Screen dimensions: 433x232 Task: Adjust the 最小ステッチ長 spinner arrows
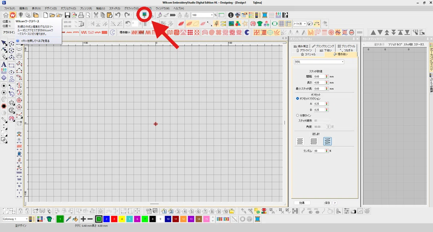point(327,88)
